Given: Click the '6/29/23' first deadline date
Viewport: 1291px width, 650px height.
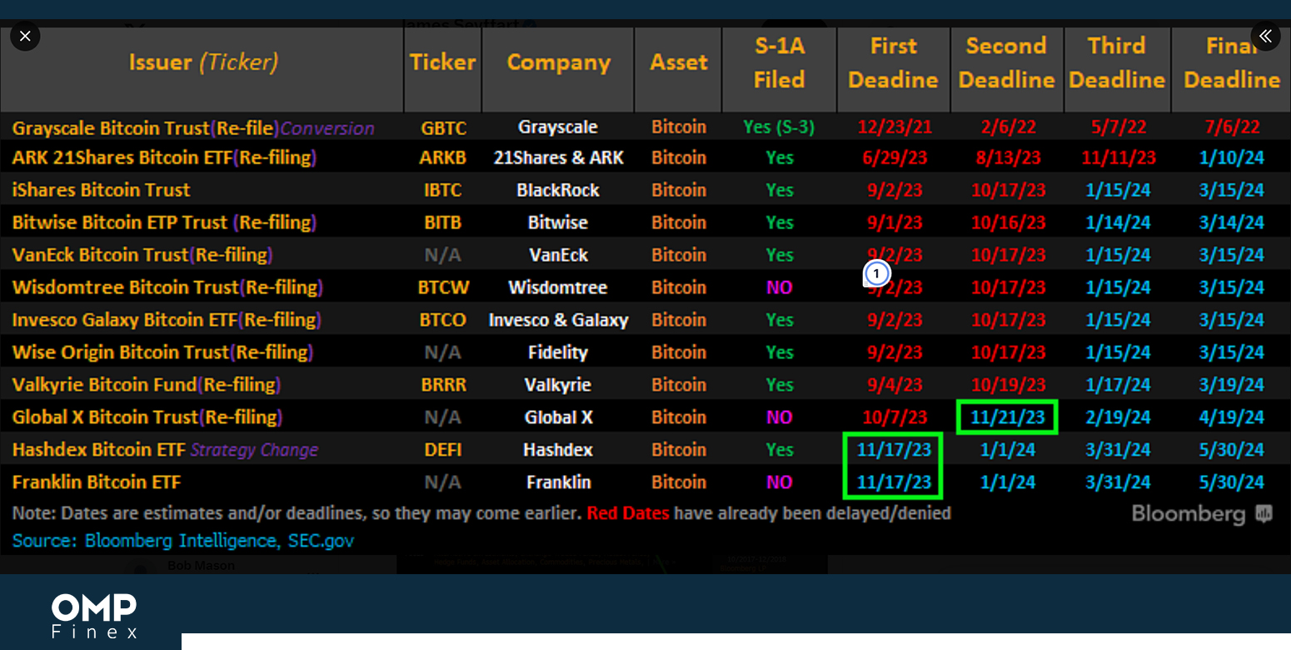Looking at the screenshot, I should tap(895, 157).
